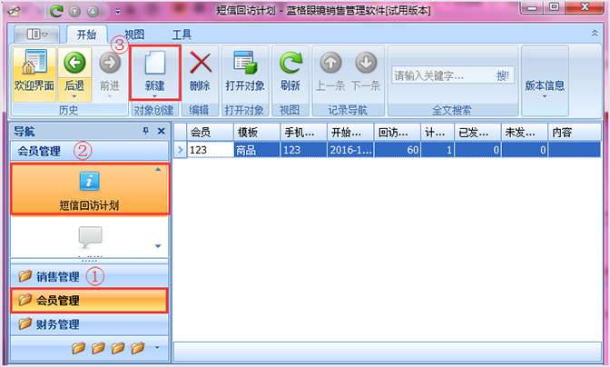Sort by the 开始 column header
Viewport: 610px width, 367px height.
click(x=350, y=133)
